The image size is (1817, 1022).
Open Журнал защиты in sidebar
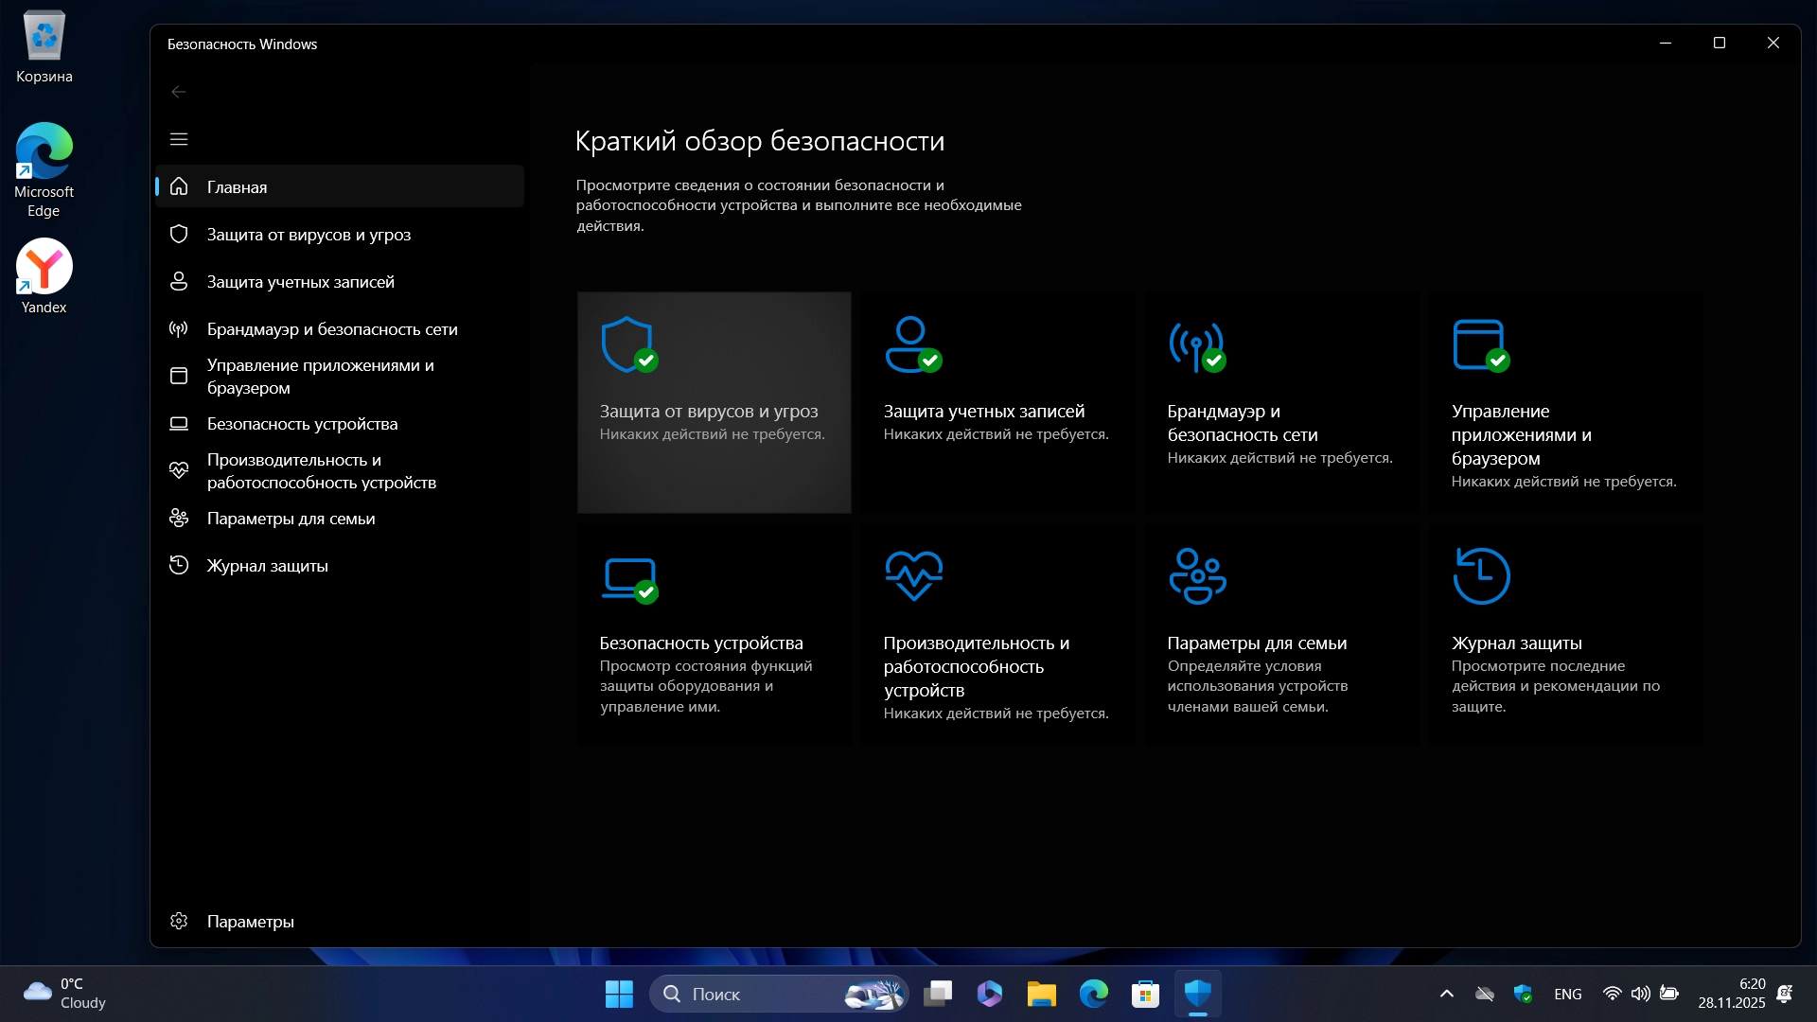pyautogui.click(x=267, y=566)
